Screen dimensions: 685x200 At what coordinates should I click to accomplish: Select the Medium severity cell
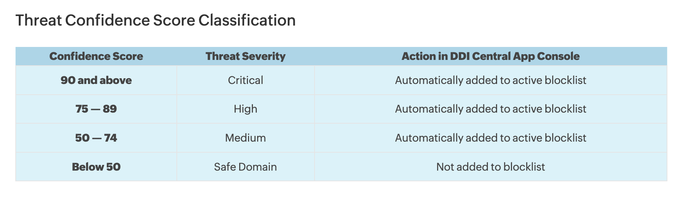tap(246, 138)
